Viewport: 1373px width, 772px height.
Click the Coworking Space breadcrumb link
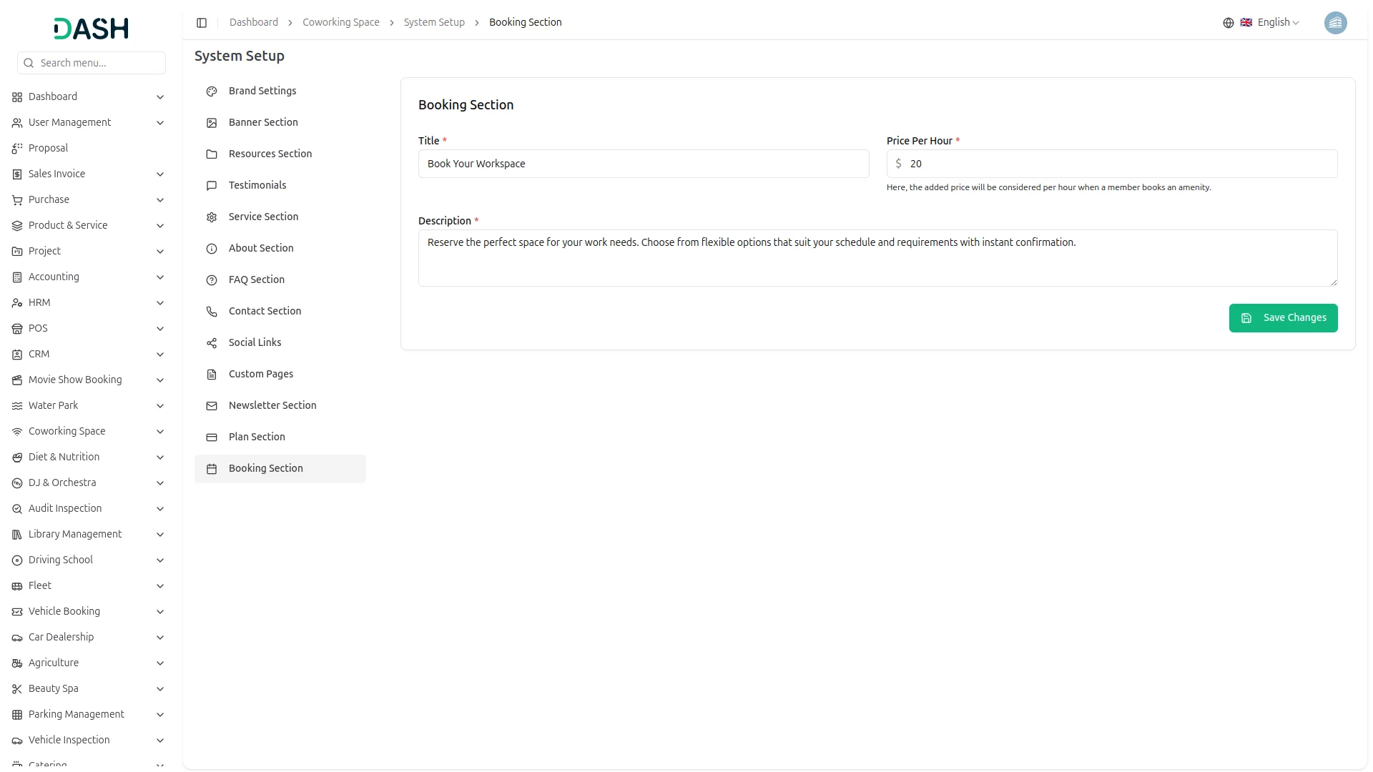(x=340, y=23)
